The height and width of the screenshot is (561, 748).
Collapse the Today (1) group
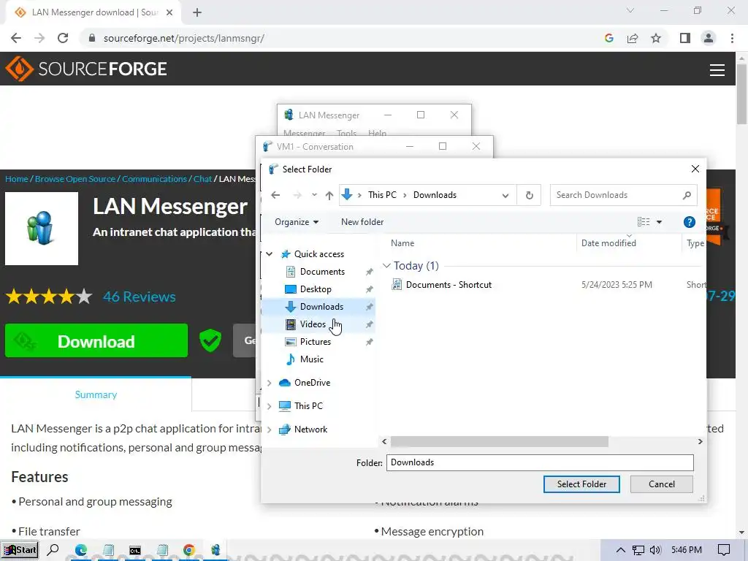386,266
